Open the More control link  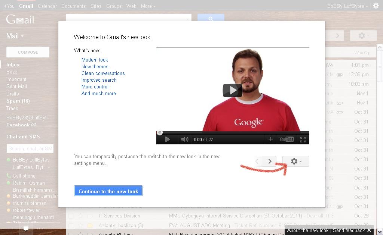click(x=95, y=87)
